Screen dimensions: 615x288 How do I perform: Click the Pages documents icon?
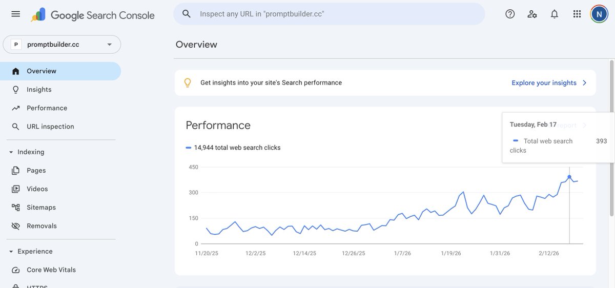[x=16, y=171]
